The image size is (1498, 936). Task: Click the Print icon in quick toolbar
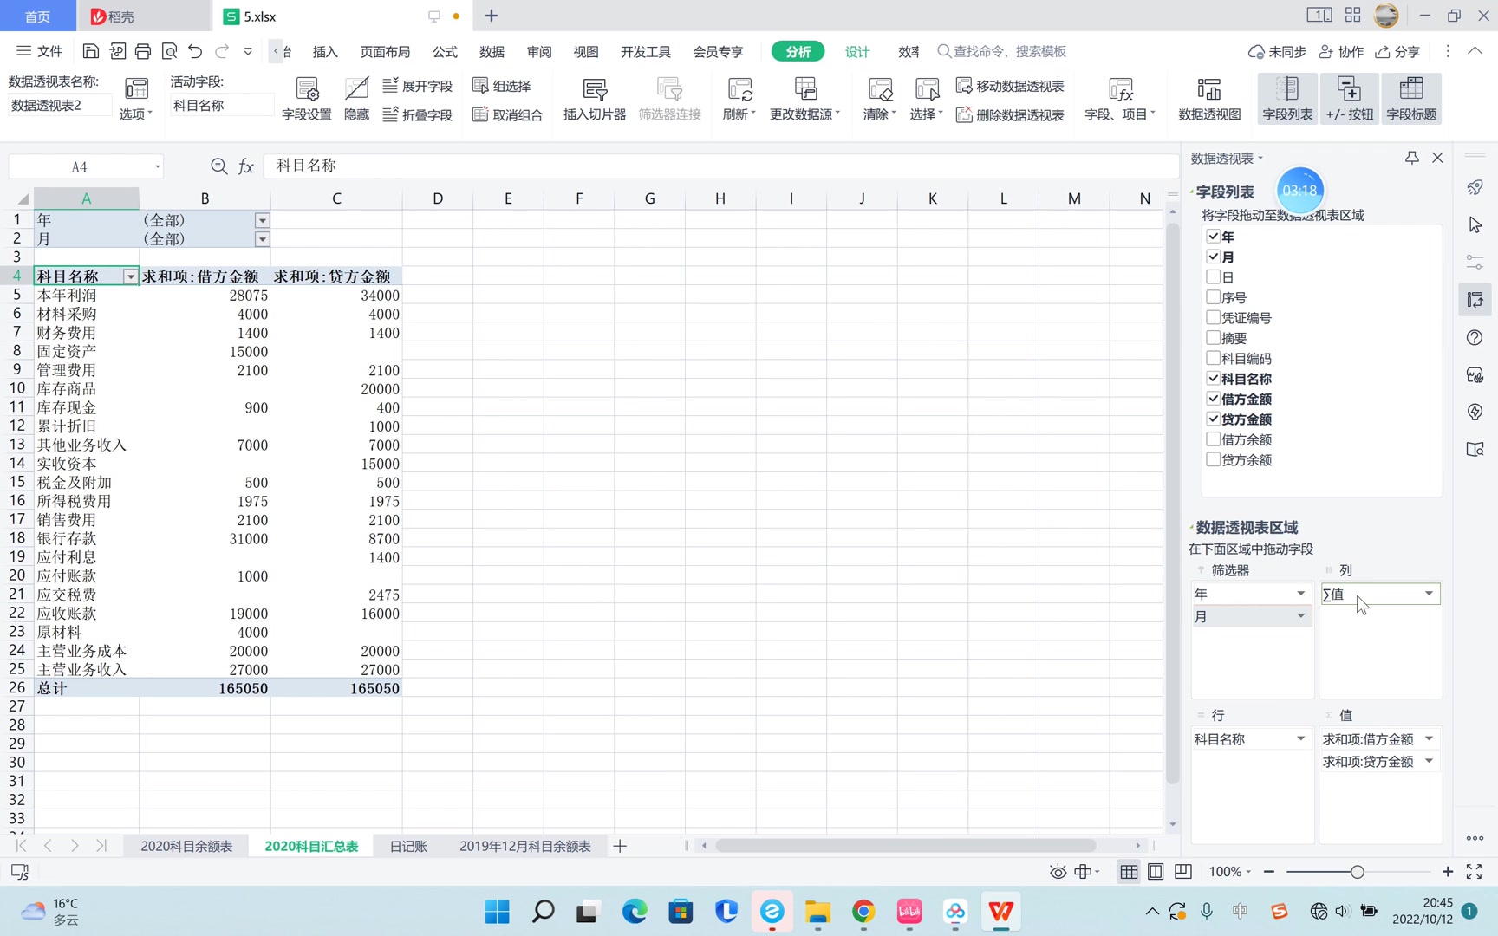143,51
